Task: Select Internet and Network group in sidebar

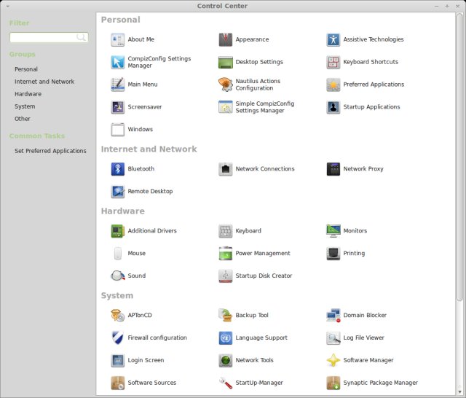Action: point(44,82)
